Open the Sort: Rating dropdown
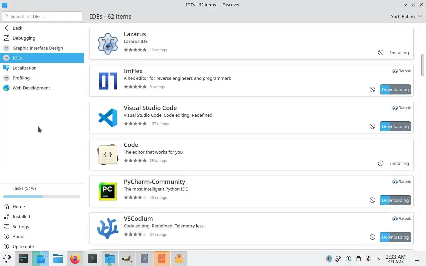Image resolution: width=426 pixels, height=266 pixels. pos(406,16)
